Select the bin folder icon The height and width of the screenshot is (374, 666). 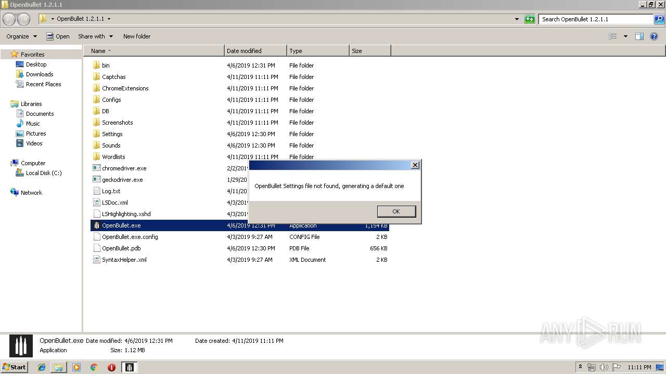(96, 65)
